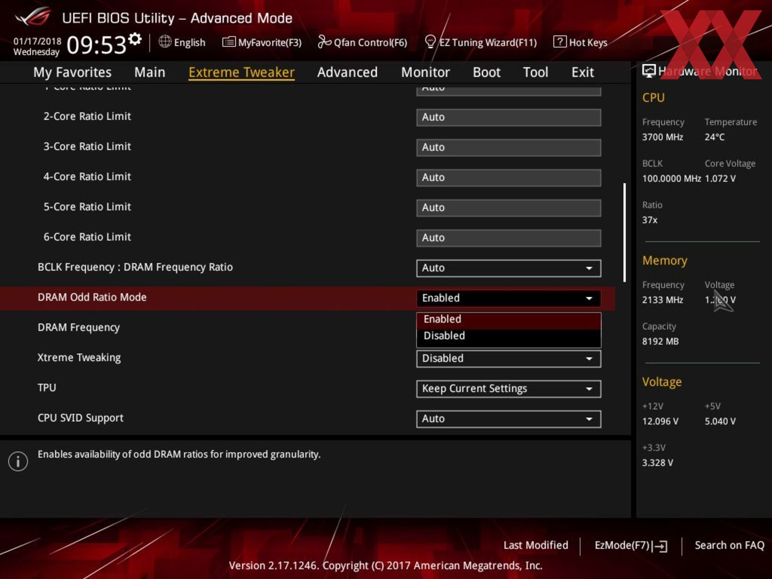Click the settings list scrollbar

[624, 232]
